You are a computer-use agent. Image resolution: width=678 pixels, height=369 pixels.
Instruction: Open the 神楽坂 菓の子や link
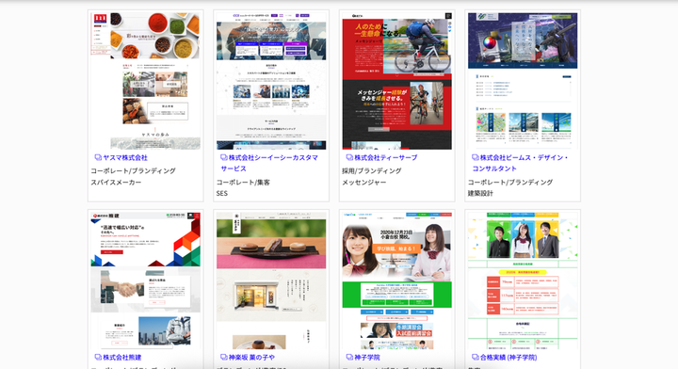(251, 358)
